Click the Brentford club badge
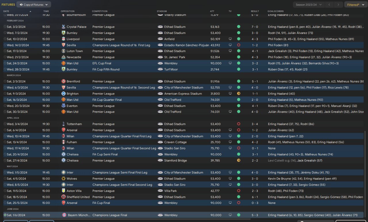The width and height of the screenshot is (368, 222). click(x=63, y=82)
